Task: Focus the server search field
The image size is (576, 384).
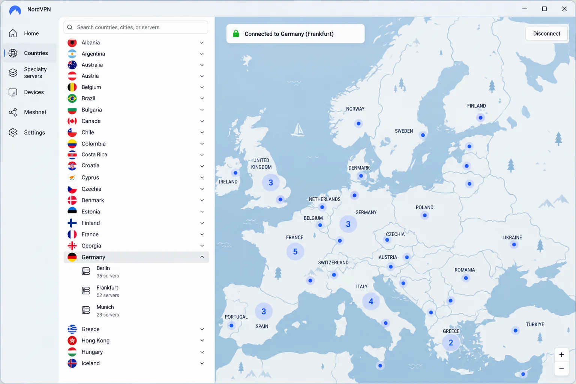Action: [136, 27]
